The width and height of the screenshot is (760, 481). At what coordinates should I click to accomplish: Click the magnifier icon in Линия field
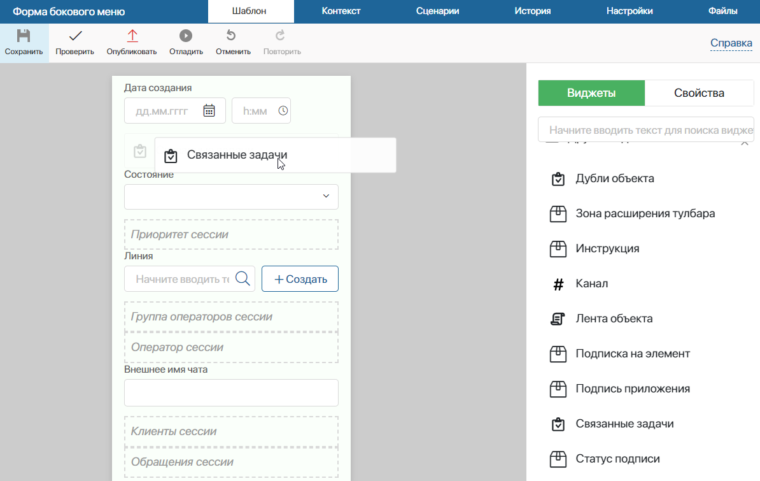243,279
